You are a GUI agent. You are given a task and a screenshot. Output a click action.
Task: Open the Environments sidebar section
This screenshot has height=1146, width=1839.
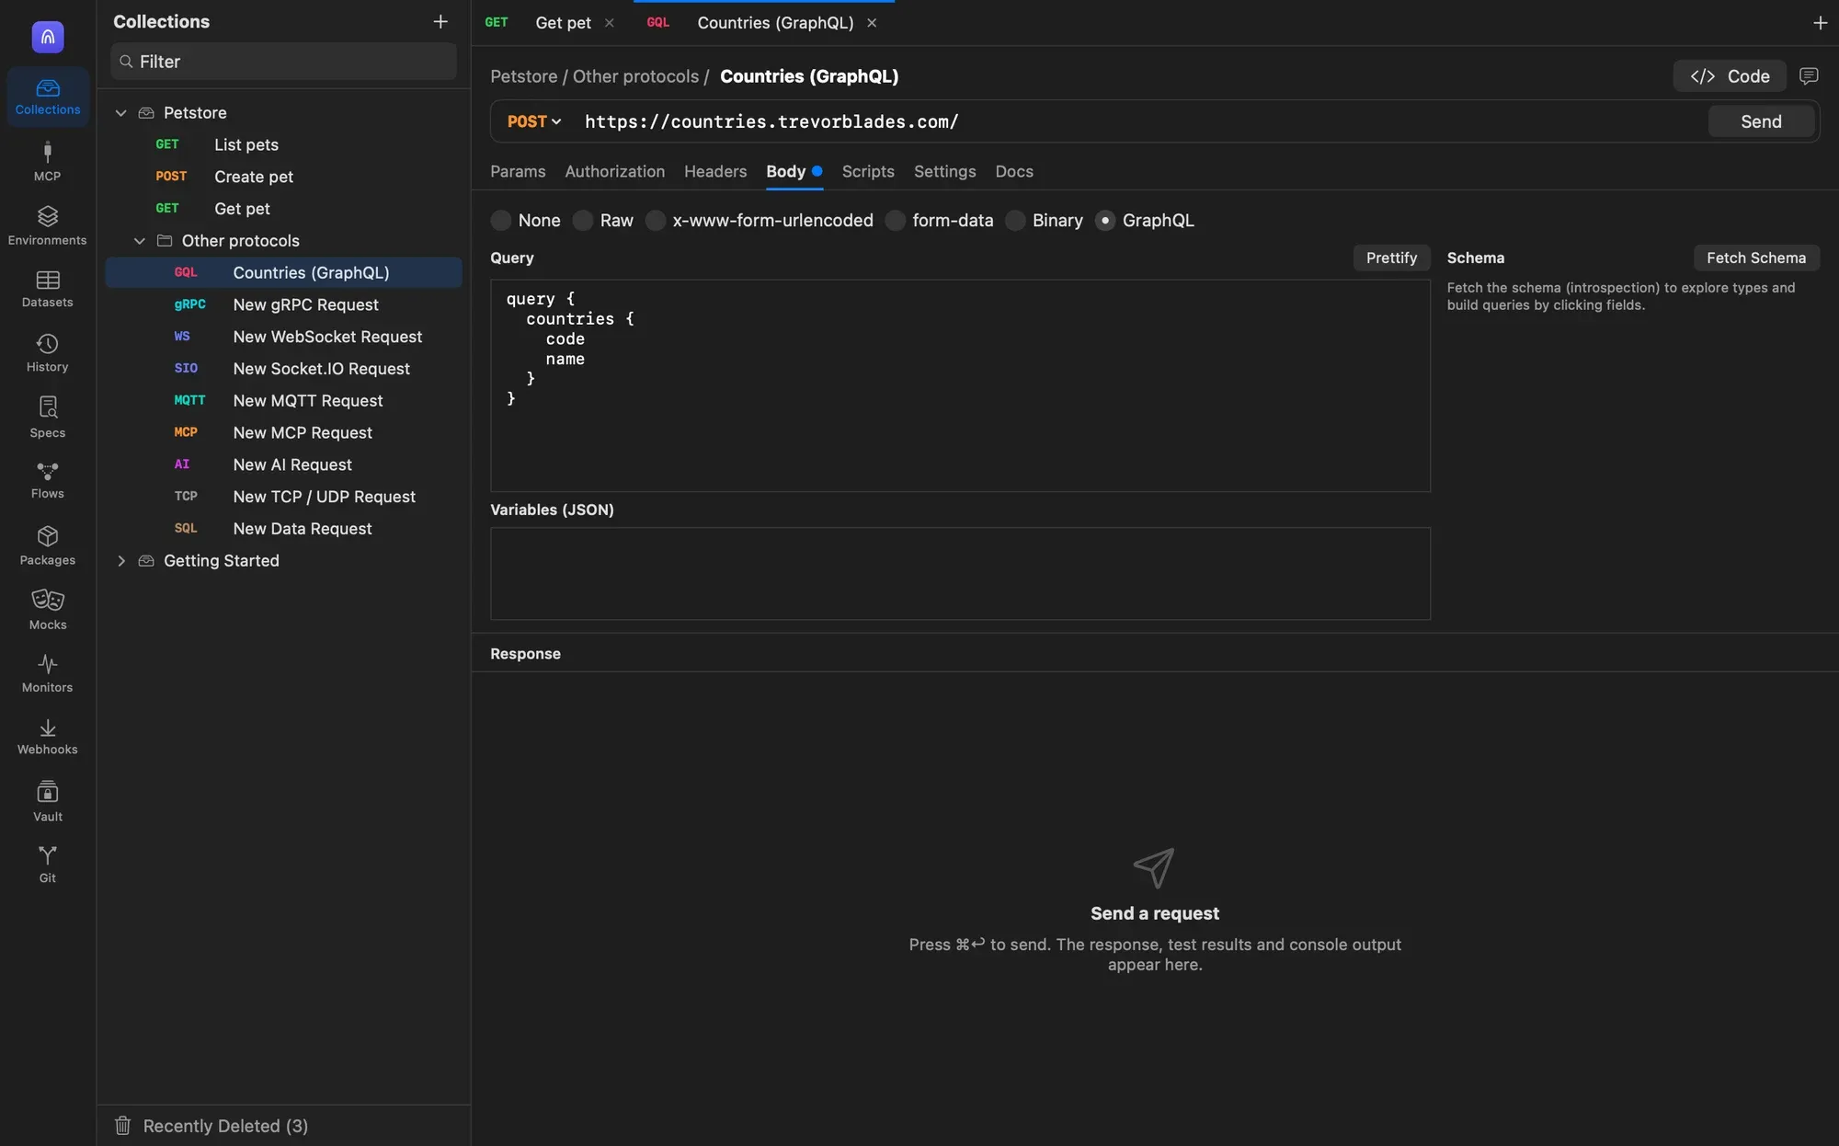(47, 225)
